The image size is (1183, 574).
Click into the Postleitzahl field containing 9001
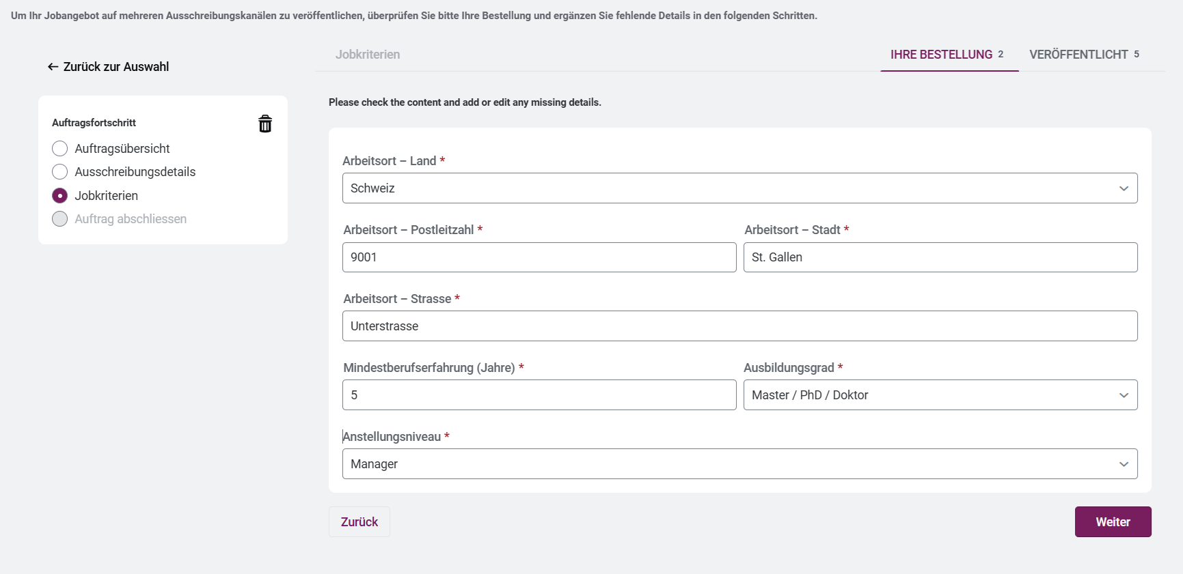[539, 257]
